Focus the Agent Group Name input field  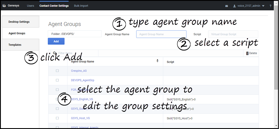(161, 34)
